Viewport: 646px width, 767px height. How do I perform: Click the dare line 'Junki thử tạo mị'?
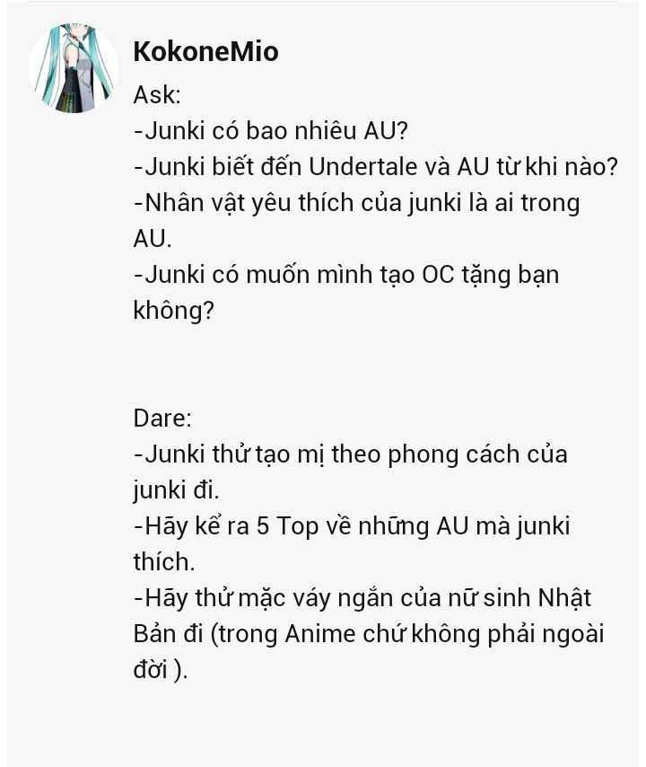[350, 454]
